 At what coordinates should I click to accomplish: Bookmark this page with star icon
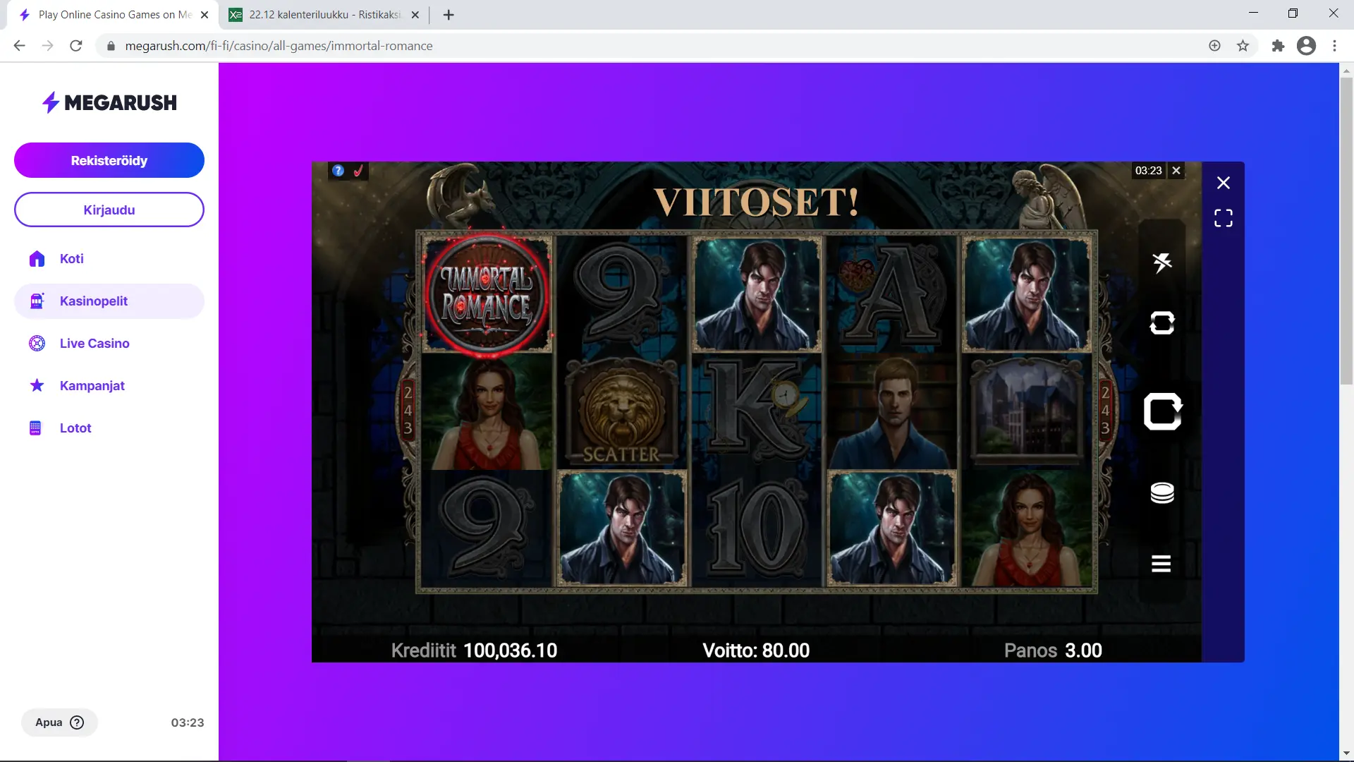(1243, 46)
